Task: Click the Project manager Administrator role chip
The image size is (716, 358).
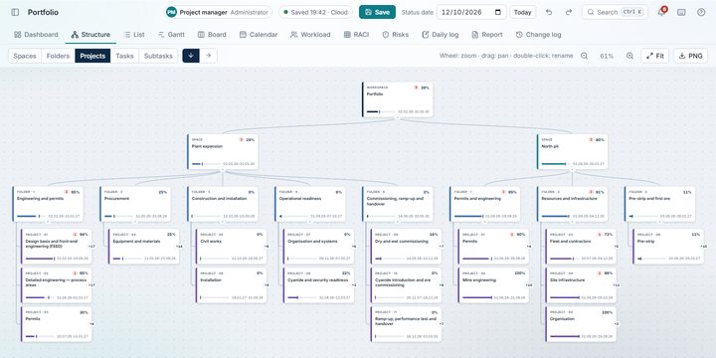Action: tap(219, 12)
